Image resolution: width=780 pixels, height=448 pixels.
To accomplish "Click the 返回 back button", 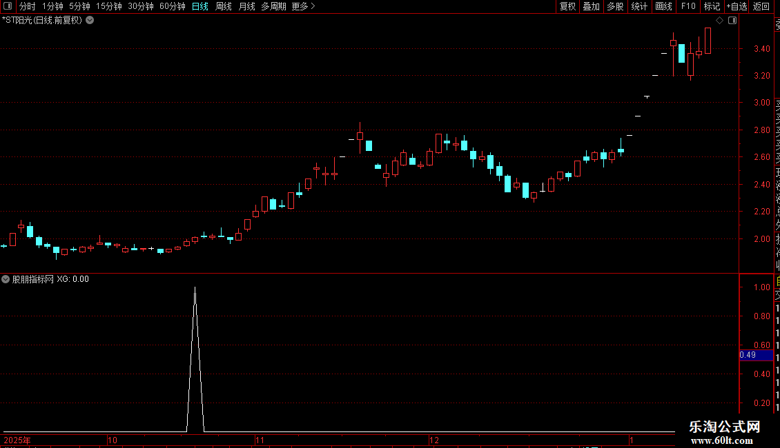I will [x=761, y=6].
